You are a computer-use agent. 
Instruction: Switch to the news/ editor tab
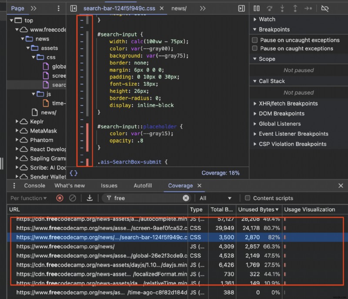coord(179,8)
